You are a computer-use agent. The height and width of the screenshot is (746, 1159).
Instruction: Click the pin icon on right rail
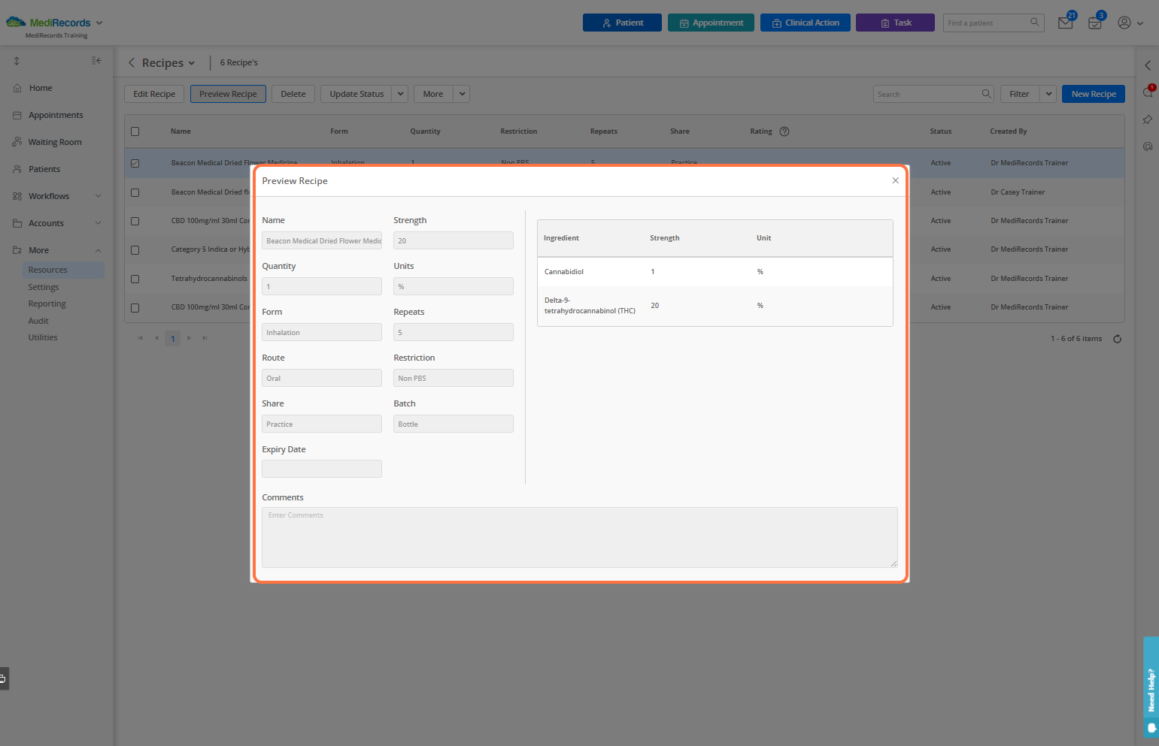pos(1148,119)
